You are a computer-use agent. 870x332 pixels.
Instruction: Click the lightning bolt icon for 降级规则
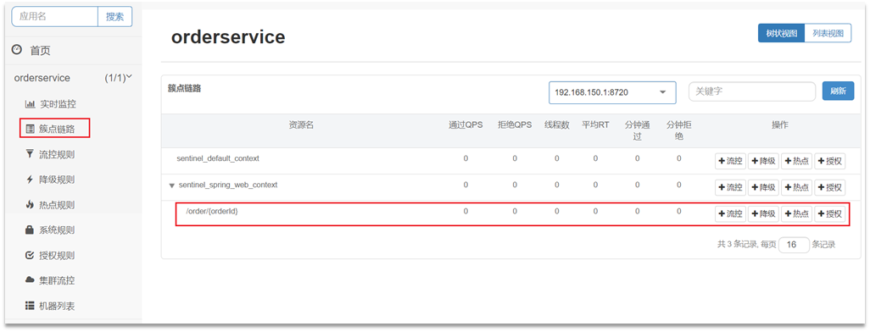30,180
